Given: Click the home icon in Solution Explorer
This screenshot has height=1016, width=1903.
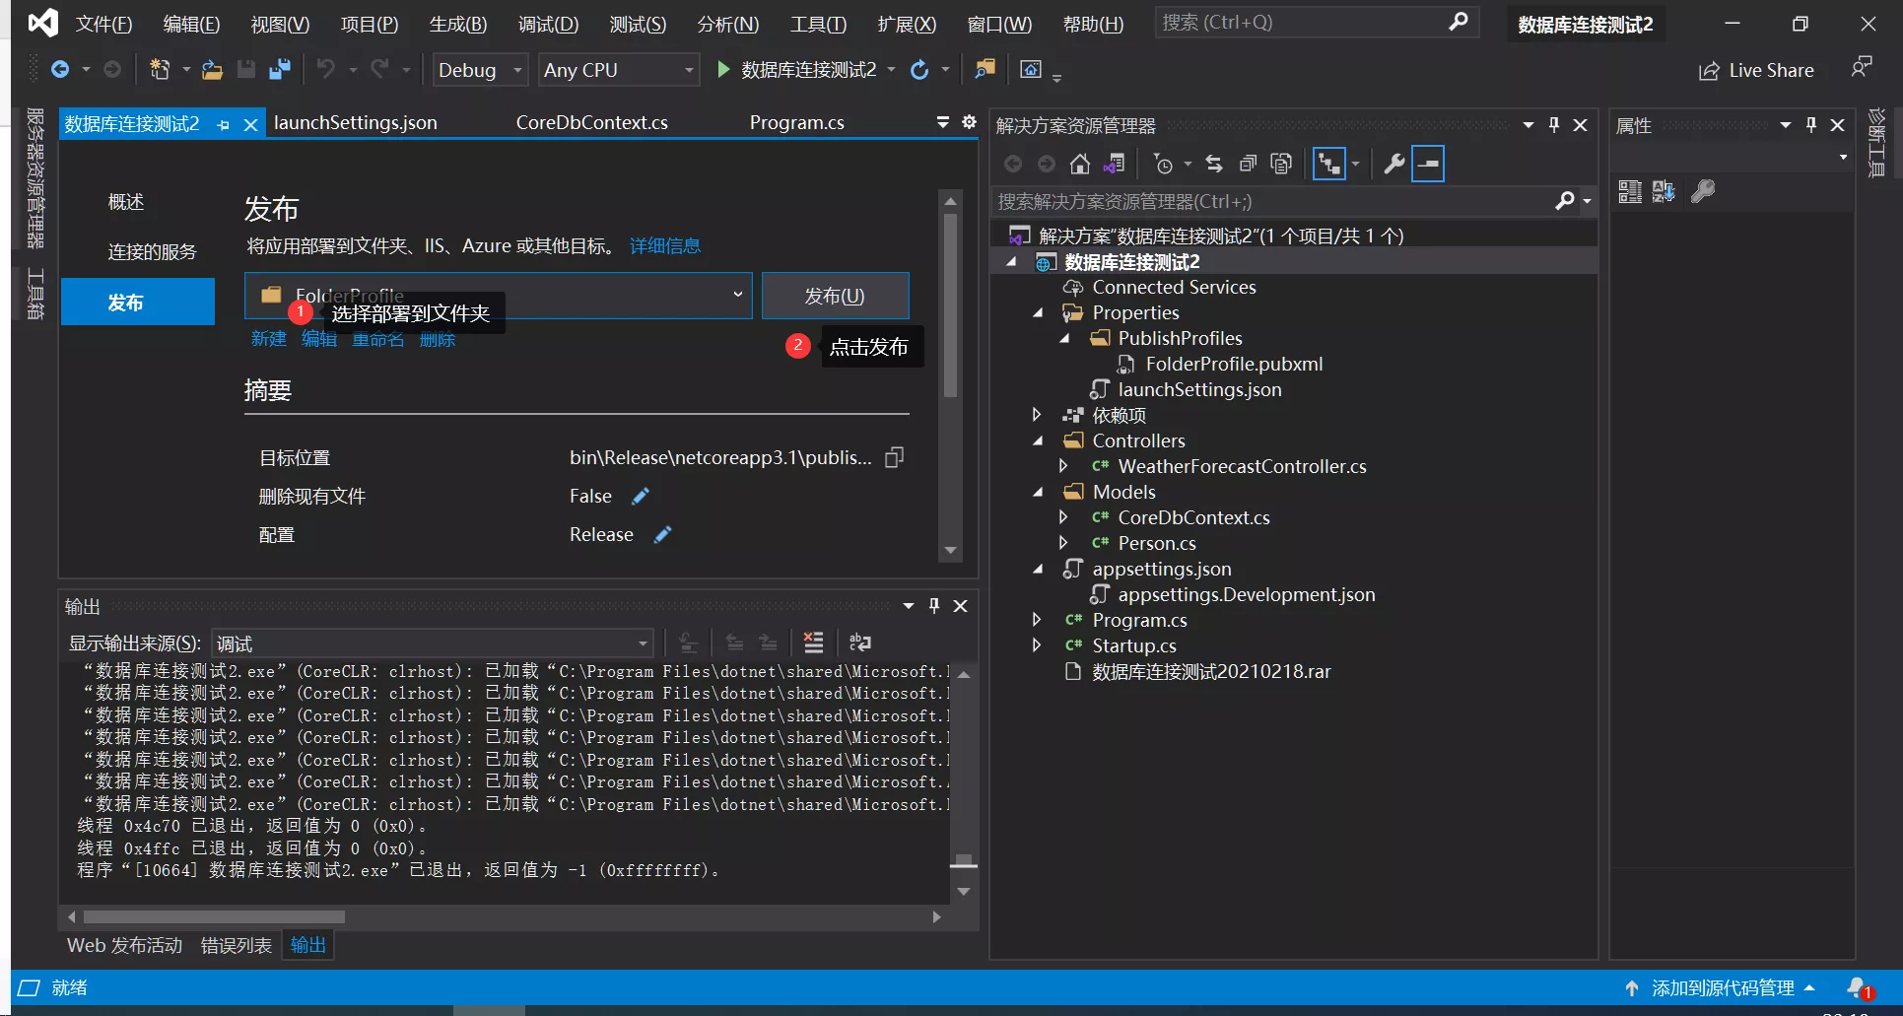Looking at the screenshot, I should click(1080, 164).
